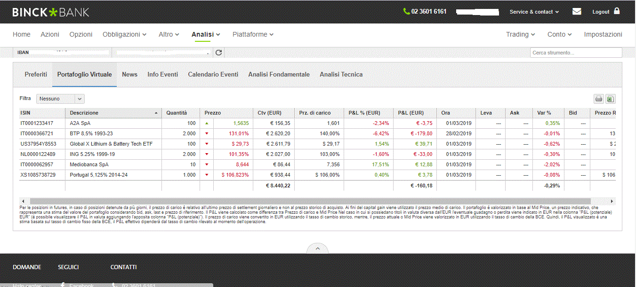This screenshot has height=287, width=636.
Task: Click scrollbar left arrow under the table
Action: [22, 201]
